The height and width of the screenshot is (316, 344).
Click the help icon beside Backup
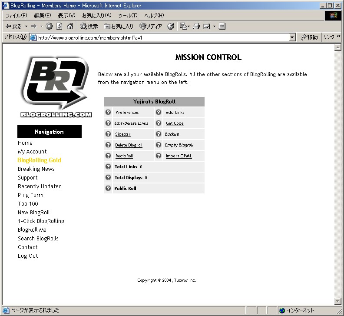(159, 134)
